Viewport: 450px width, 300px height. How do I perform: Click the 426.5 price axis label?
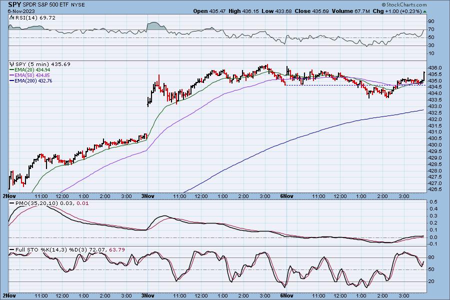(x=435, y=190)
